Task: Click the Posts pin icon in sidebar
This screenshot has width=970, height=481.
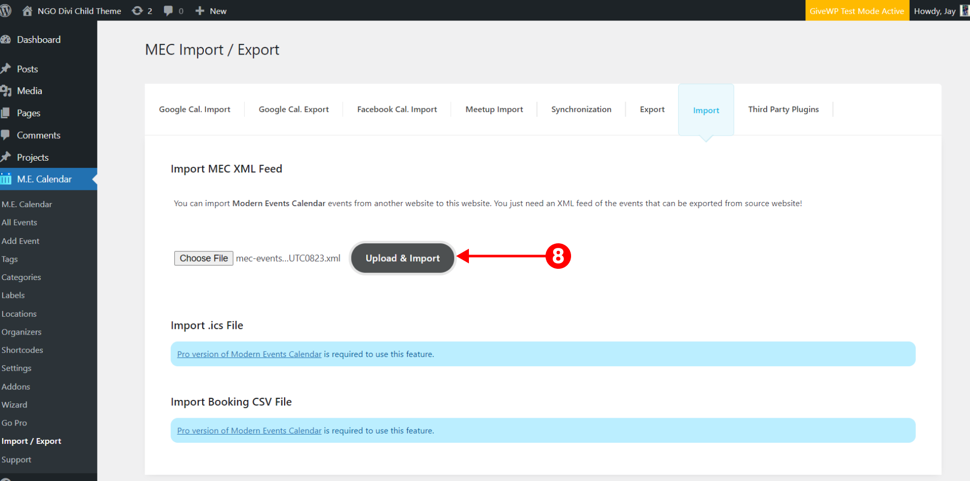Action: tap(6, 68)
